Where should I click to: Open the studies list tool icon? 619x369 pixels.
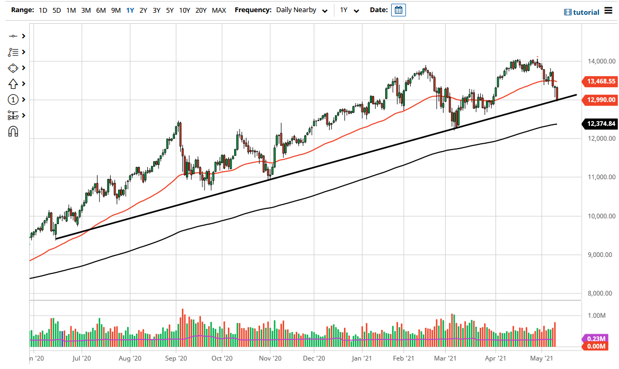(14, 52)
